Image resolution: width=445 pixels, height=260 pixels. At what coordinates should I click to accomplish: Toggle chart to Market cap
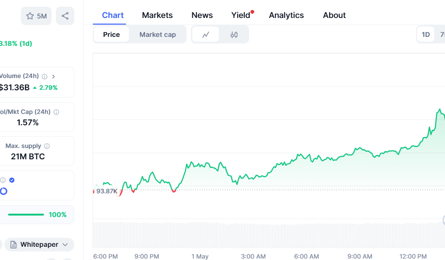click(x=158, y=35)
